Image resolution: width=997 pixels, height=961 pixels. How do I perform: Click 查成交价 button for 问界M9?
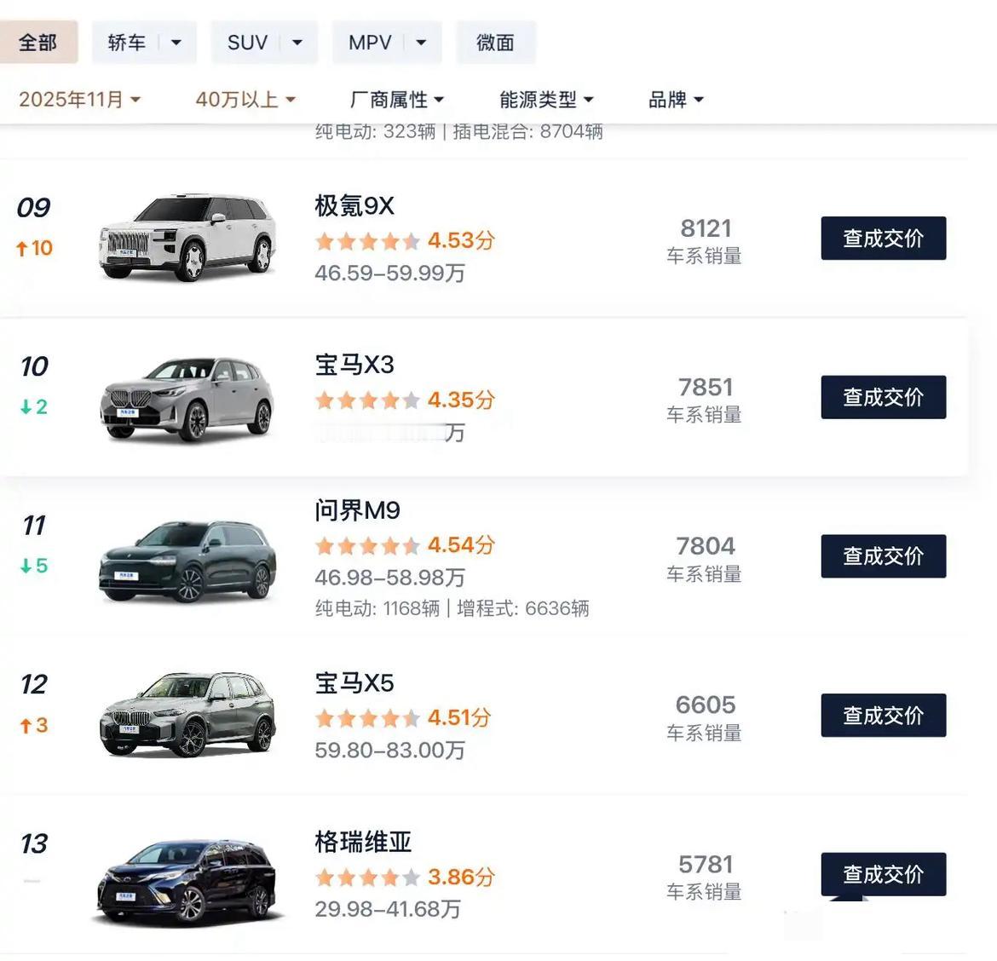point(883,556)
